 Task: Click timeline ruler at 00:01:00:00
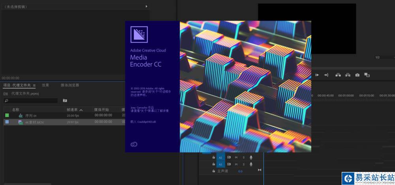(346, 96)
